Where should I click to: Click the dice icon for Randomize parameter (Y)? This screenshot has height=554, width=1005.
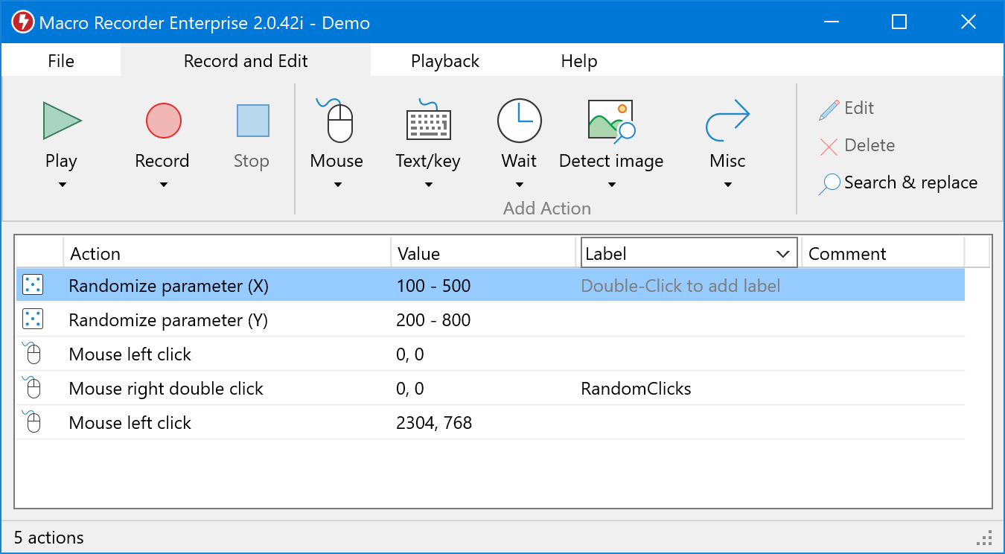pos(33,320)
